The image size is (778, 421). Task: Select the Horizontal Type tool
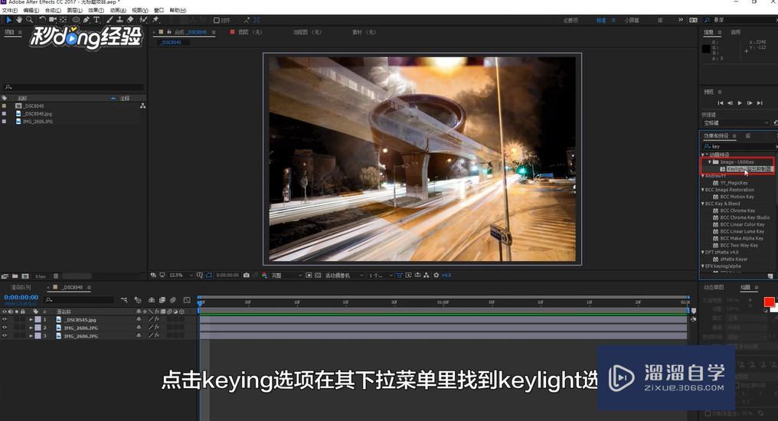96,20
